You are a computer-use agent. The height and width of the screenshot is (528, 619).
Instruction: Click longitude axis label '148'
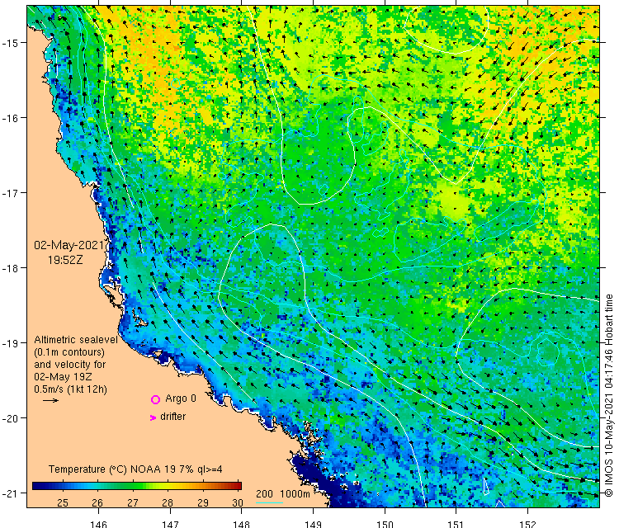pyautogui.click(x=242, y=524)
